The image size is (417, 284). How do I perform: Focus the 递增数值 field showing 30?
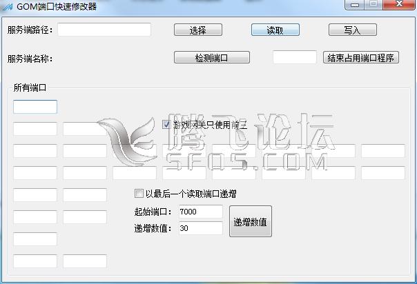tap(201, 228)
